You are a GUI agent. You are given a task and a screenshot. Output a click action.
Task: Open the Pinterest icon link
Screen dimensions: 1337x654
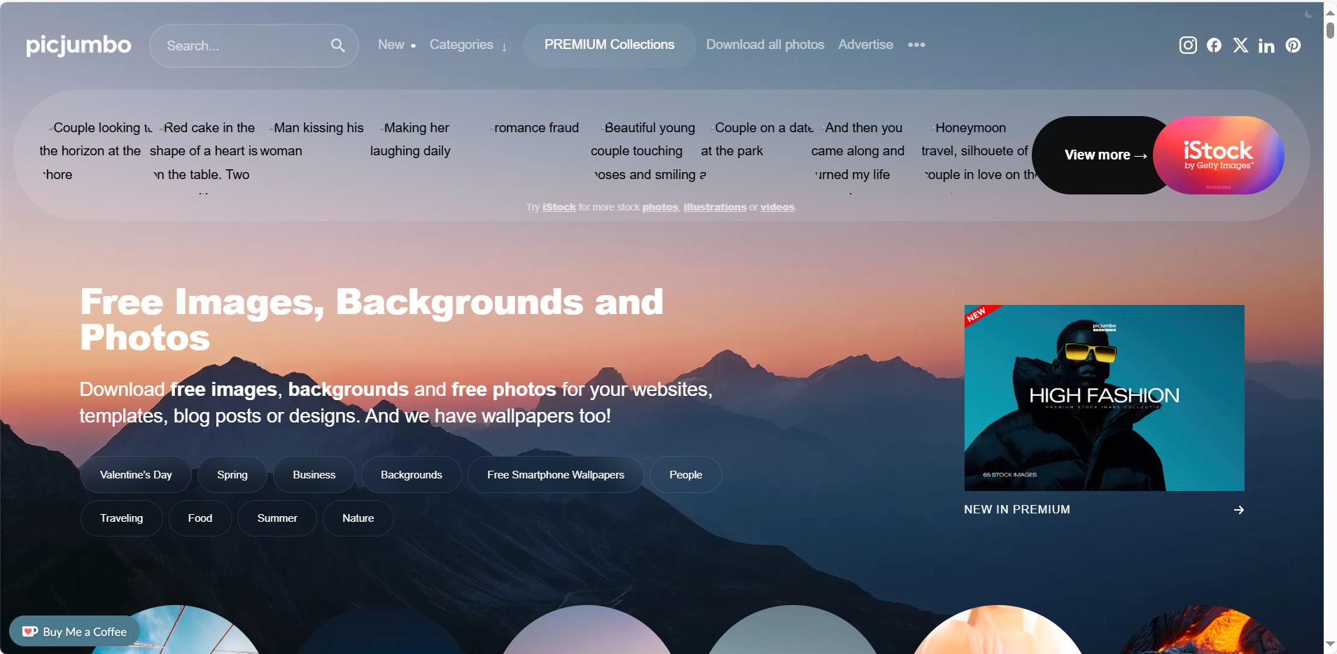(1294, 45)
